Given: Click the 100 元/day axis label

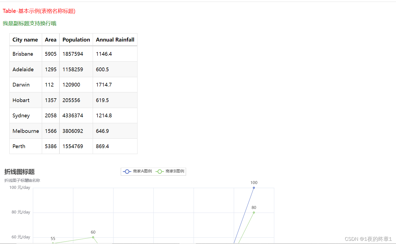Looking at the screenshot, I should 20,187.
